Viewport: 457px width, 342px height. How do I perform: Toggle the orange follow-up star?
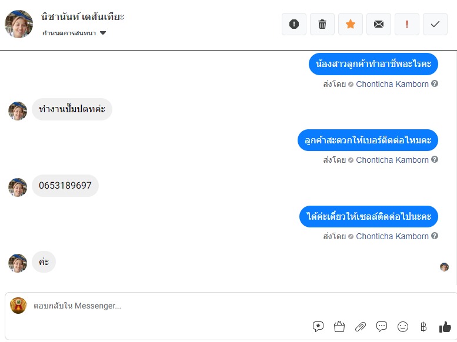[351, 24]
